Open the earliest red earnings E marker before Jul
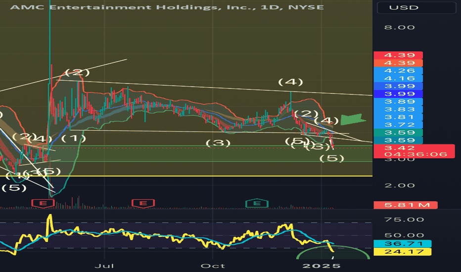461x272 pixels. (43, 203)
